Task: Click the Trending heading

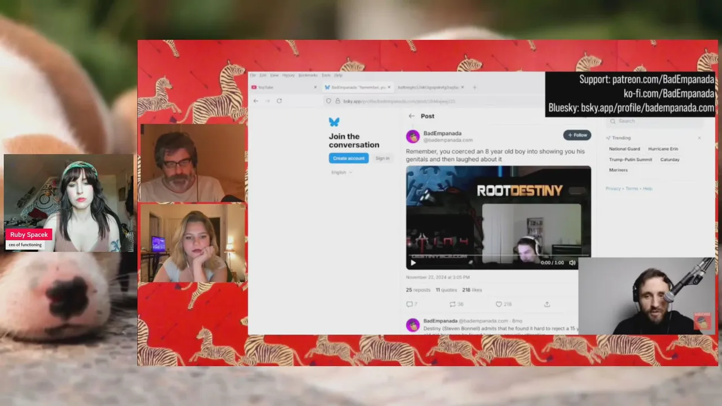Action: (x=622, y=138)
